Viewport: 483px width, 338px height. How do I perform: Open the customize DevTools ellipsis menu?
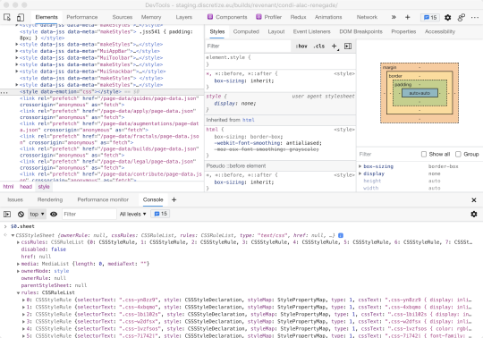click(x=475, y=18)
